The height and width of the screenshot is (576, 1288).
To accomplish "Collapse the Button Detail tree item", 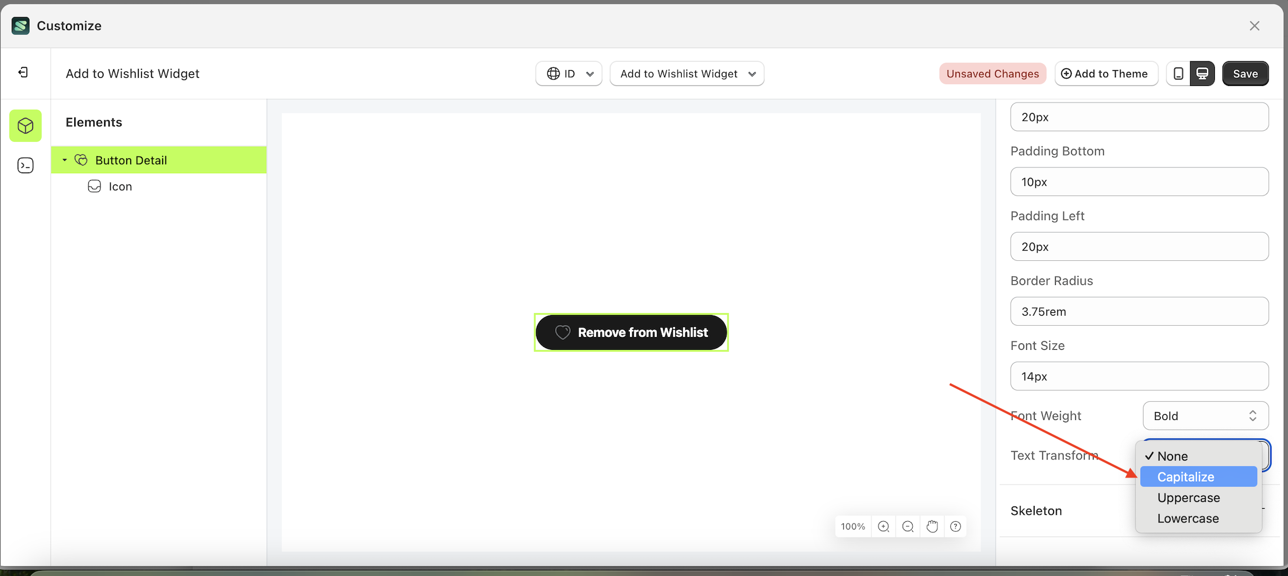I will click(65, 160).
